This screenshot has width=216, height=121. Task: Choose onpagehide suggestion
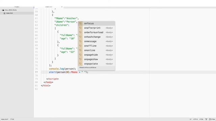pyautogui.click(x=97, y=55)
